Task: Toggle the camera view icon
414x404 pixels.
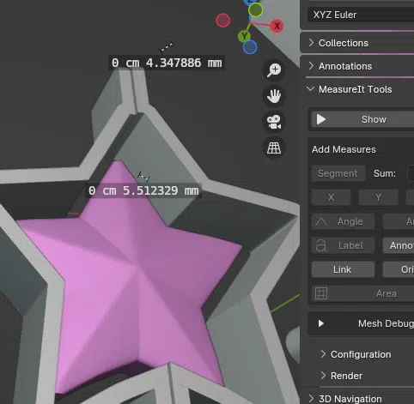Action: point(274,122)
